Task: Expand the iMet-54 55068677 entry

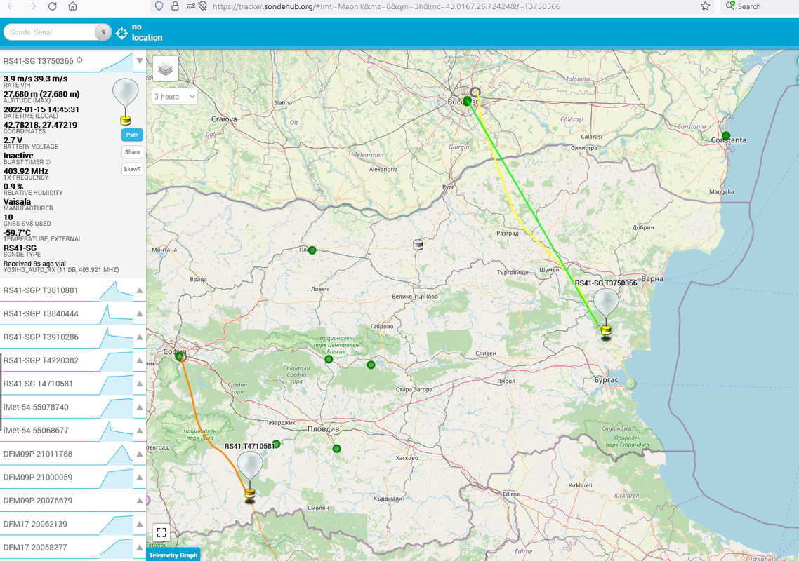Action: click(x=140, y=431)
